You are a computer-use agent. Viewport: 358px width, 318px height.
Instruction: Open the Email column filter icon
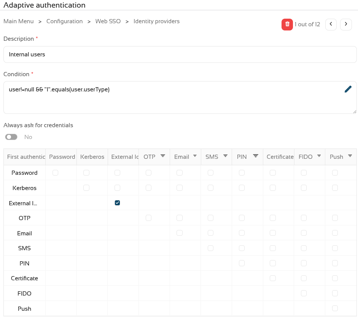pyautogui.click(x=195, y=156)
